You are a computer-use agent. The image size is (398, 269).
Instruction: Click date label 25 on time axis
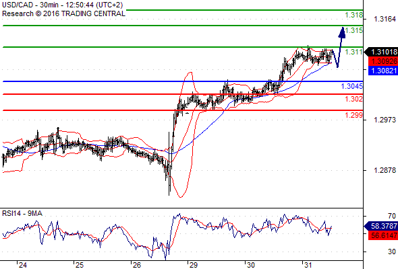80,265
